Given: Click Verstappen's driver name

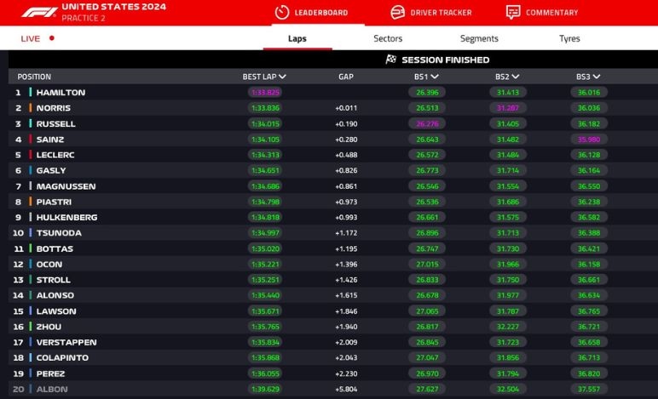Looking at the screenshot, I should pyautogui.click(x=66, y=342).
